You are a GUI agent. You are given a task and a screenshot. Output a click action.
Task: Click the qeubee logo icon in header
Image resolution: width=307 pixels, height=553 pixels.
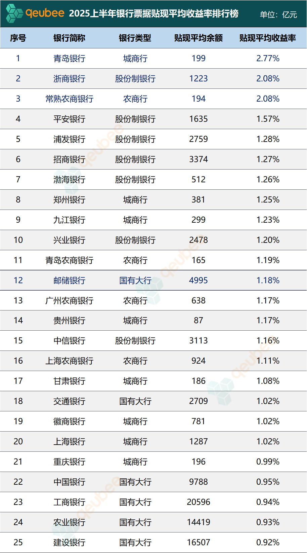[14, 13]
